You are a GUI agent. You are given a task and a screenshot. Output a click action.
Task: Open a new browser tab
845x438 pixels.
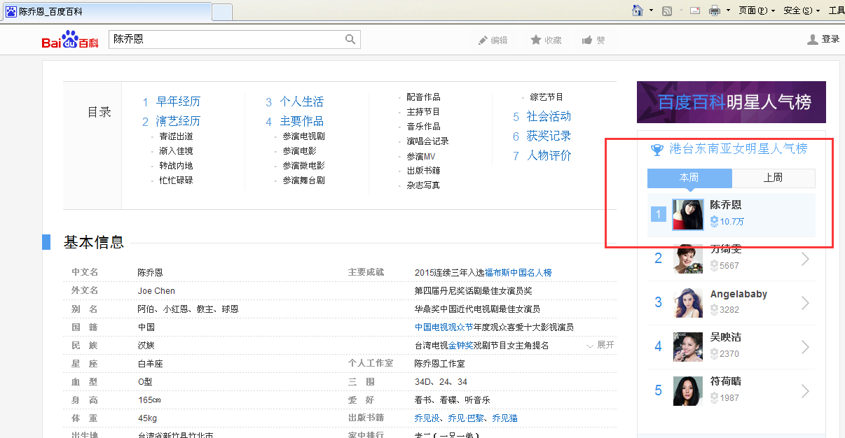(x=222, y=12)
